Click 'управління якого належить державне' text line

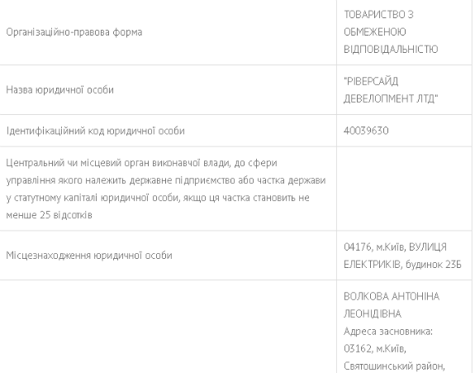(67, 180)
